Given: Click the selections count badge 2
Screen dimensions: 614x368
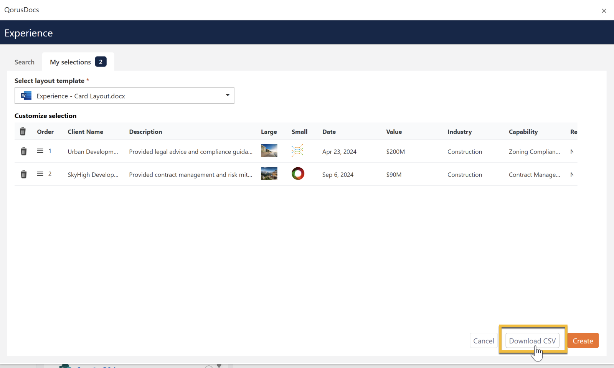Looking at the screenshot, I should 101,62.
